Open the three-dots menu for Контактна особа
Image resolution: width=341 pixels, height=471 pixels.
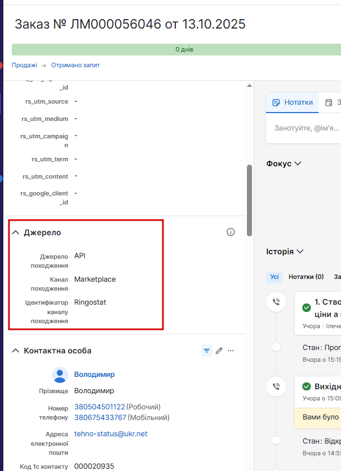pyautogui.click(x=231, y=351)
